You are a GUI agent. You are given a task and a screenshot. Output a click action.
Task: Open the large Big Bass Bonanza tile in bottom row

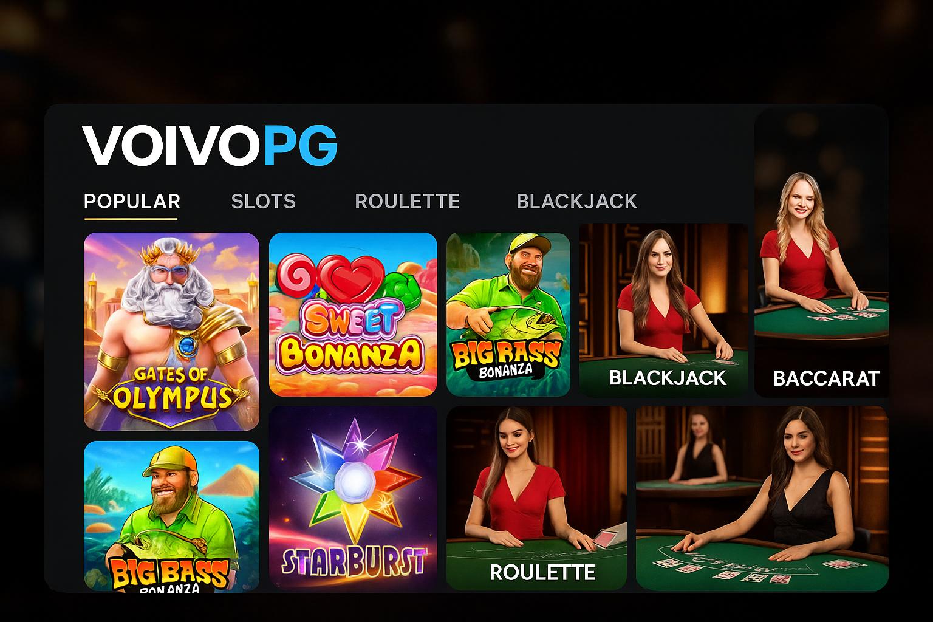[x=171, y=516]
